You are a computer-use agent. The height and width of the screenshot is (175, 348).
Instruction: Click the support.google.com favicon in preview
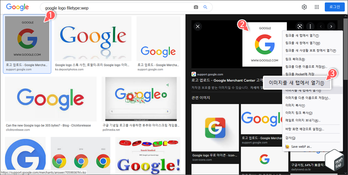pos(194,74)
